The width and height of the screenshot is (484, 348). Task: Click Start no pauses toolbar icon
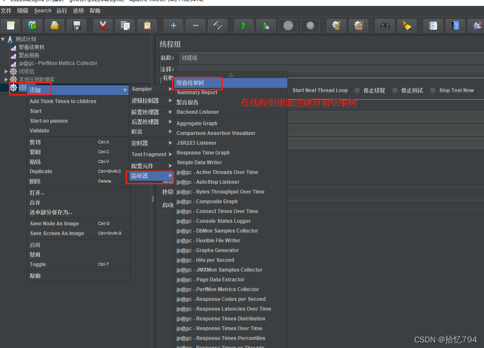tap(266, 25)
